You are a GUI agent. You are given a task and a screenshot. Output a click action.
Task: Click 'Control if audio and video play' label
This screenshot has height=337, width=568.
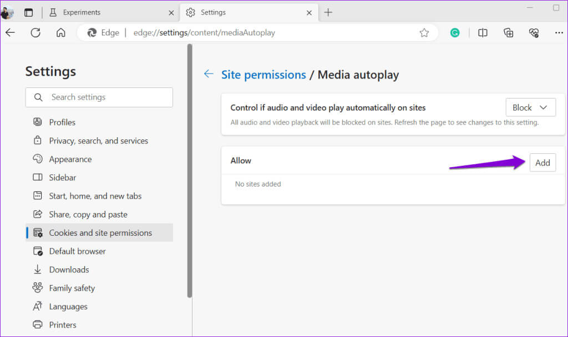coord(328,108)
